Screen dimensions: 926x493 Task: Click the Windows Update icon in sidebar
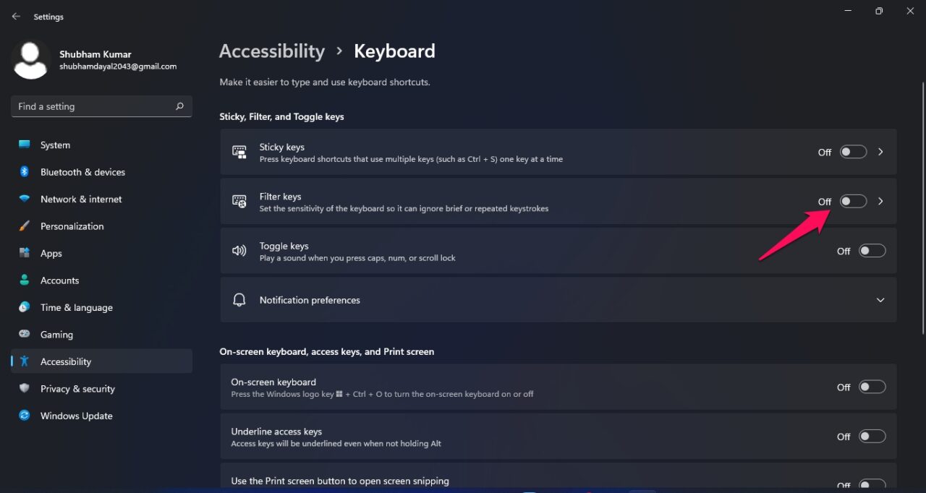[x=25, y=416]
